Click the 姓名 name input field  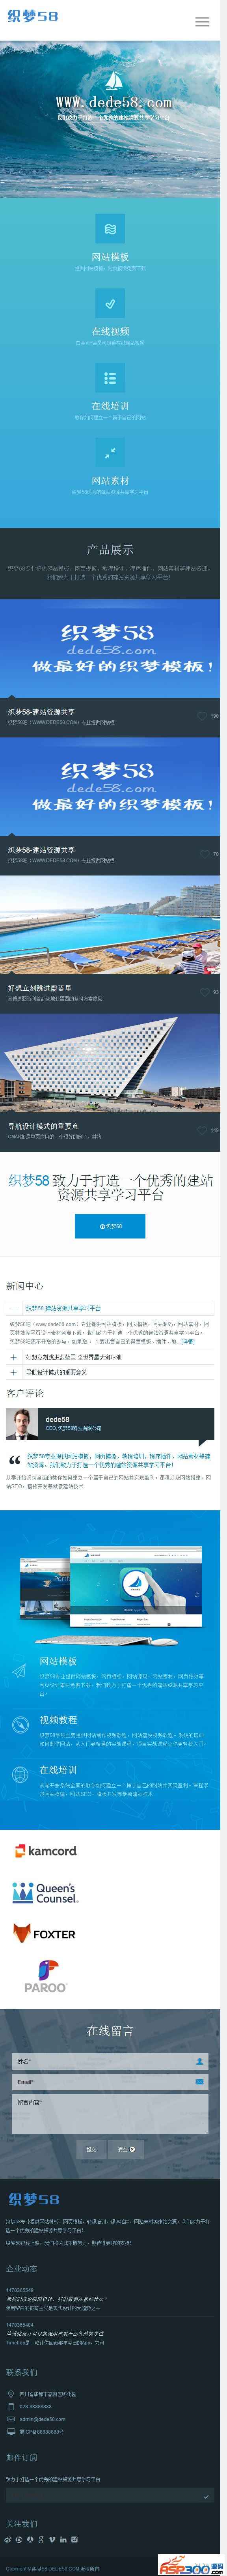click(110, 2061)
